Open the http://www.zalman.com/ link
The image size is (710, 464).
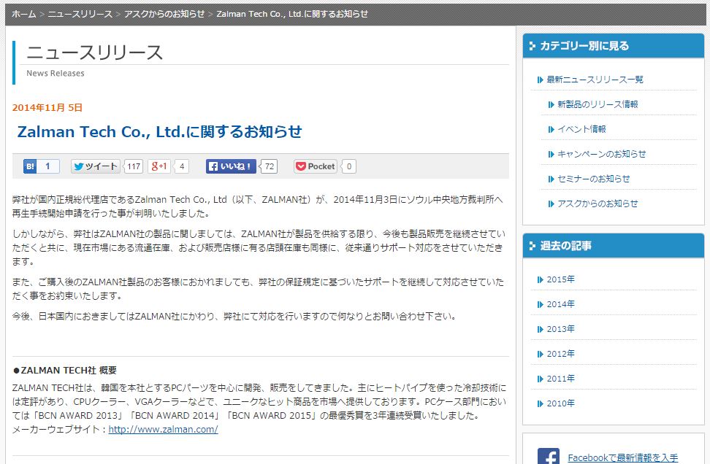(x=163, y=430)
